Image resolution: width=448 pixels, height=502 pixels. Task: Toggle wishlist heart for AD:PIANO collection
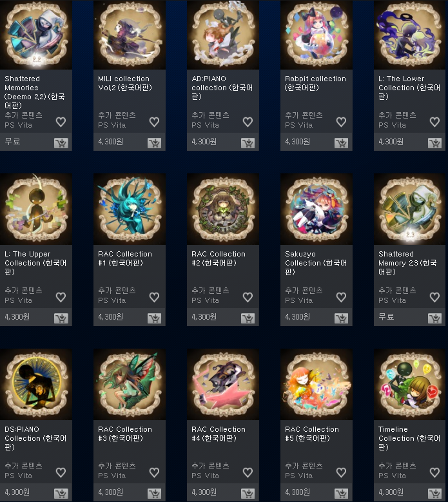(248, 122)
